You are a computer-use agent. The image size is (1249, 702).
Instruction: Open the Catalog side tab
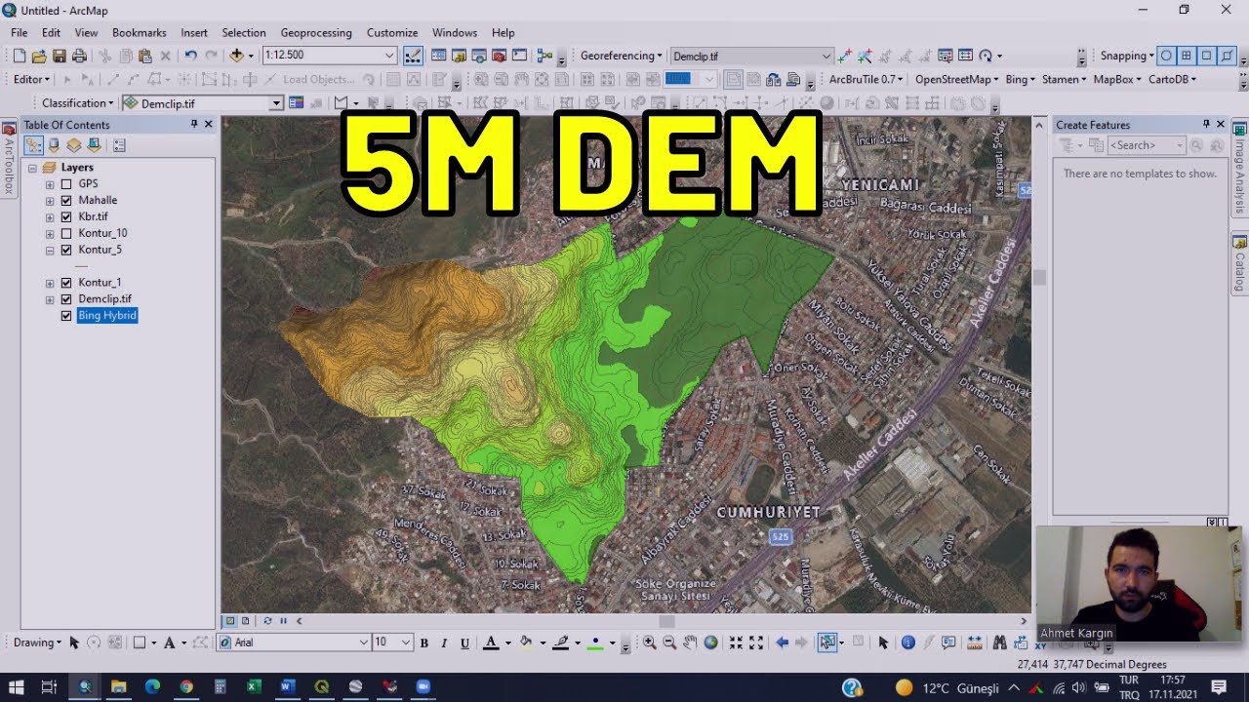click(x=1239, y=263)
